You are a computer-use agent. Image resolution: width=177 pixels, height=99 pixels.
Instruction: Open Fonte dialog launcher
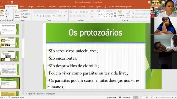tap(67, 20)
